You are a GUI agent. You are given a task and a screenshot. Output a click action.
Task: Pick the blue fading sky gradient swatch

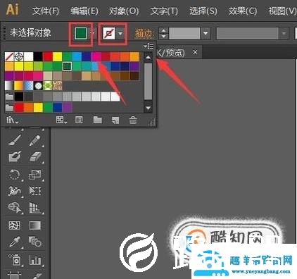28,86
